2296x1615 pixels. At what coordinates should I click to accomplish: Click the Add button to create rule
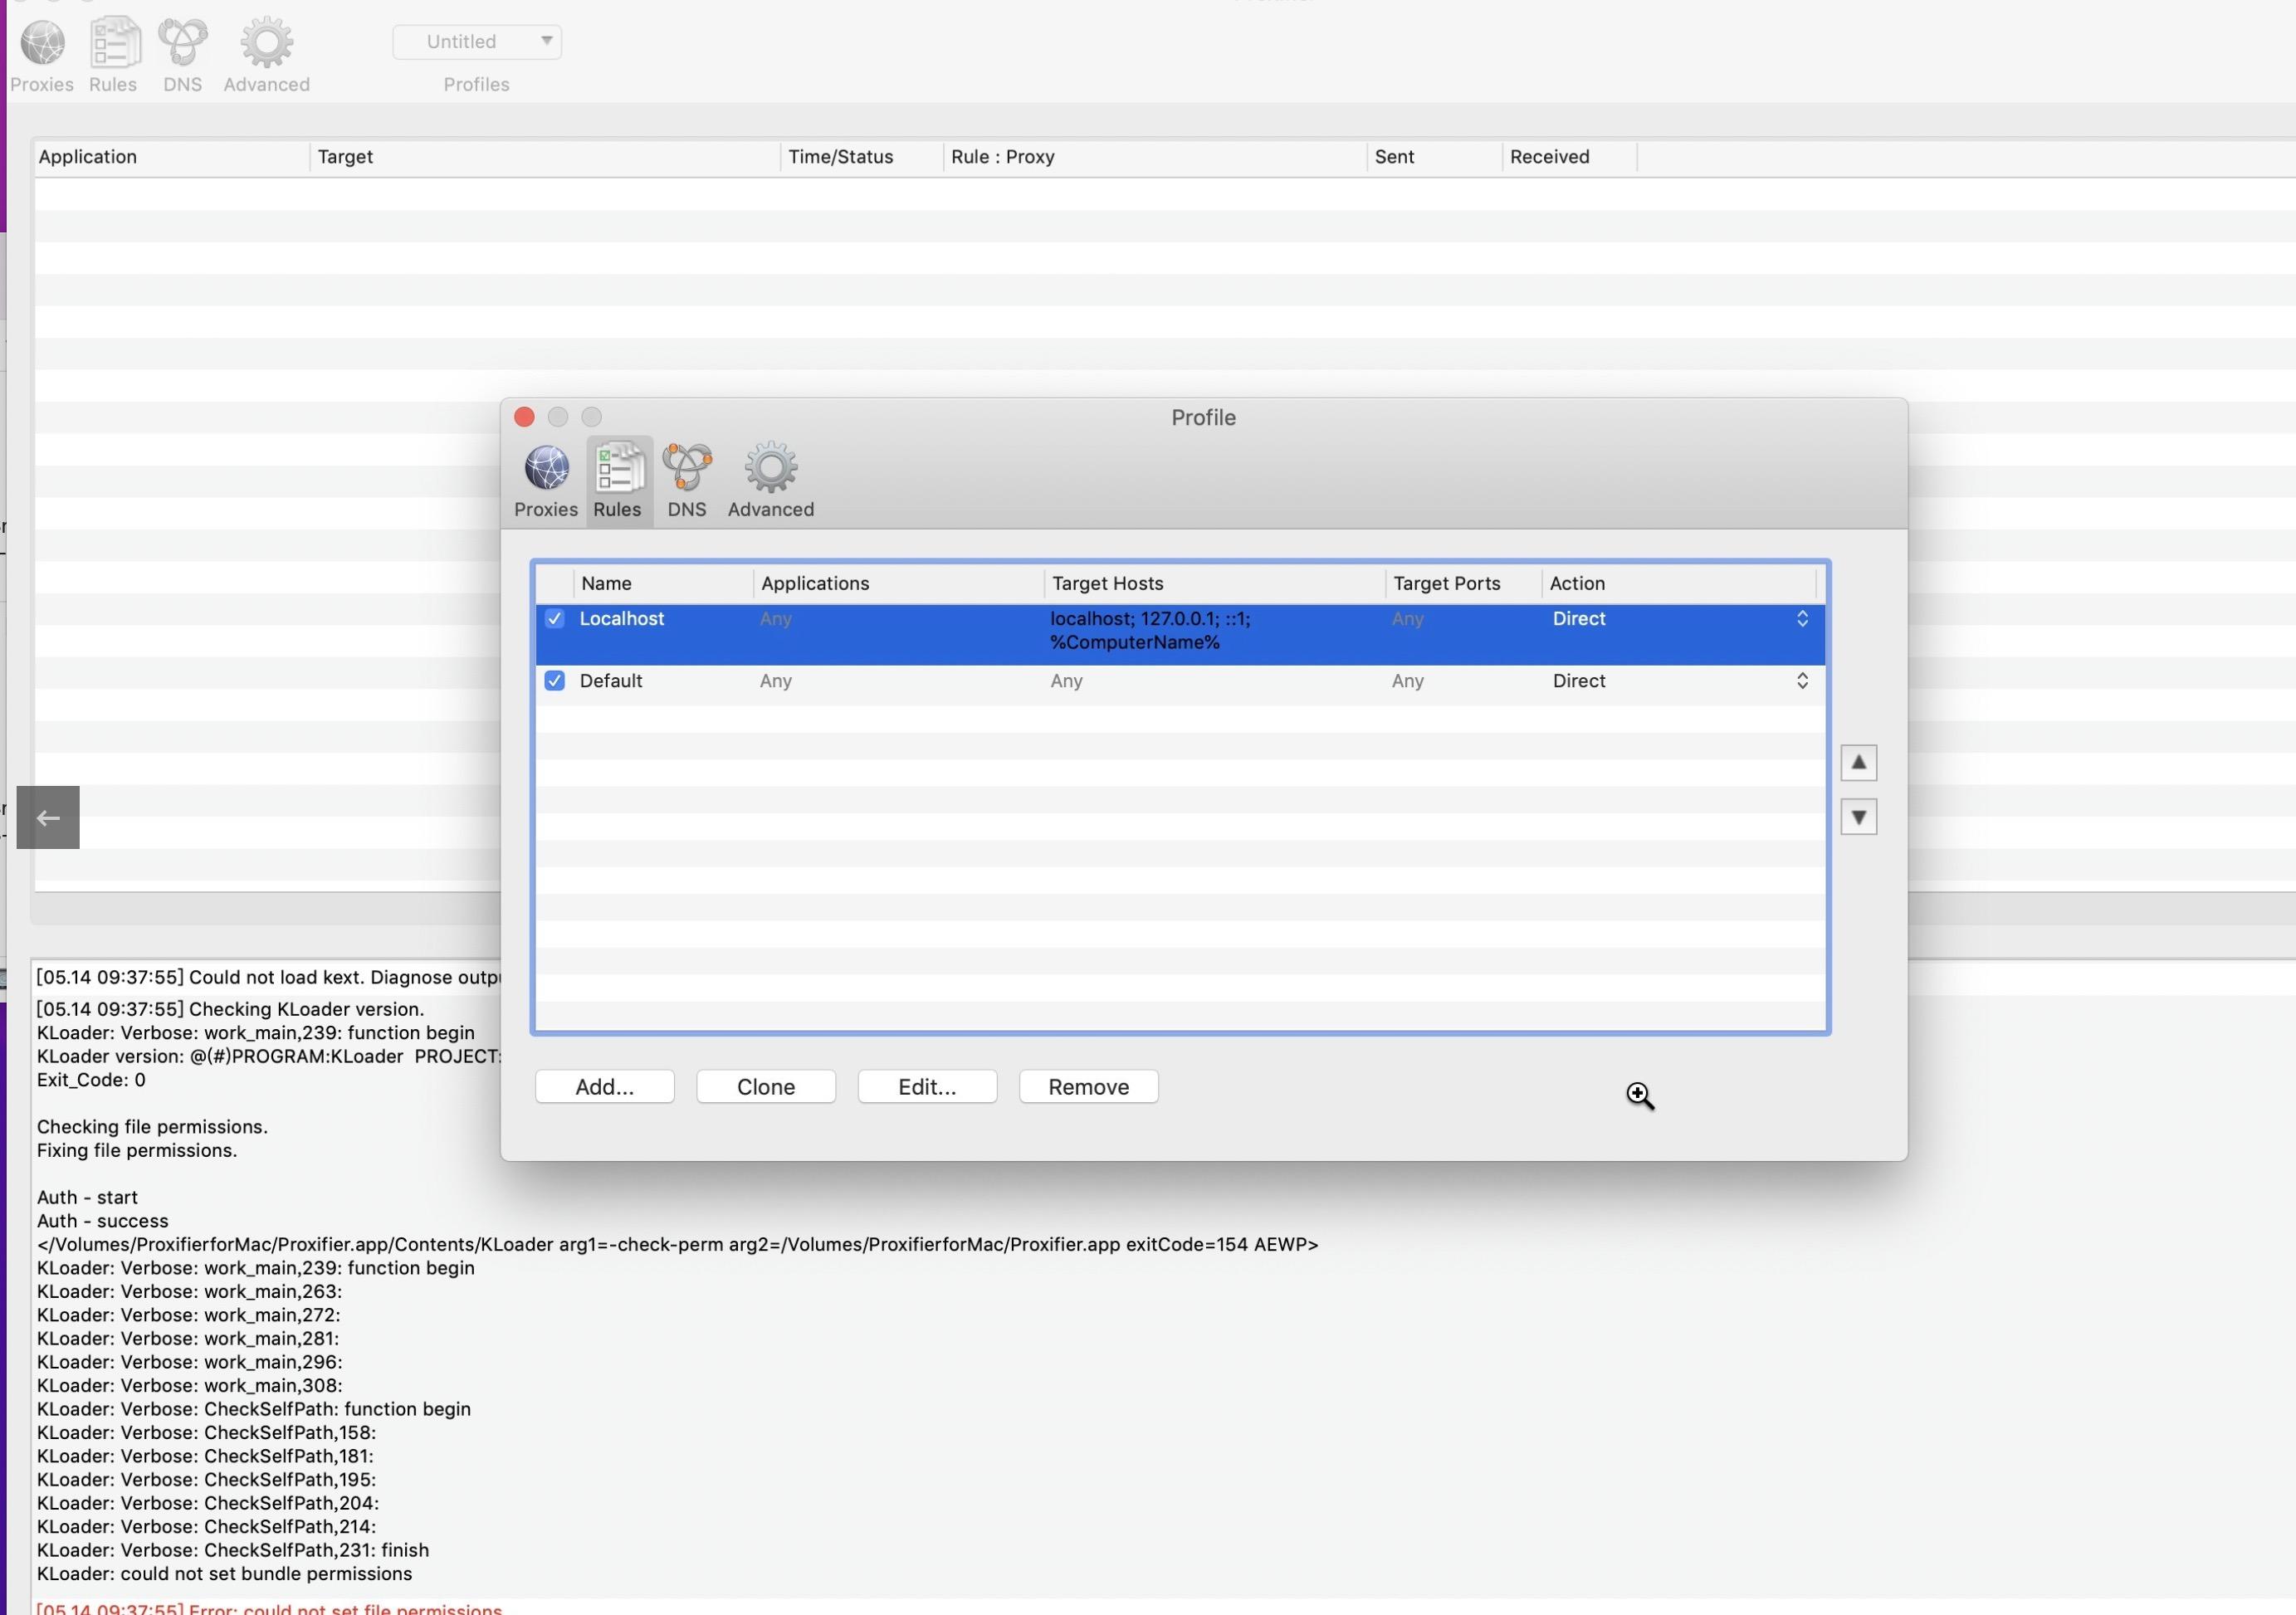(603, 1086)
